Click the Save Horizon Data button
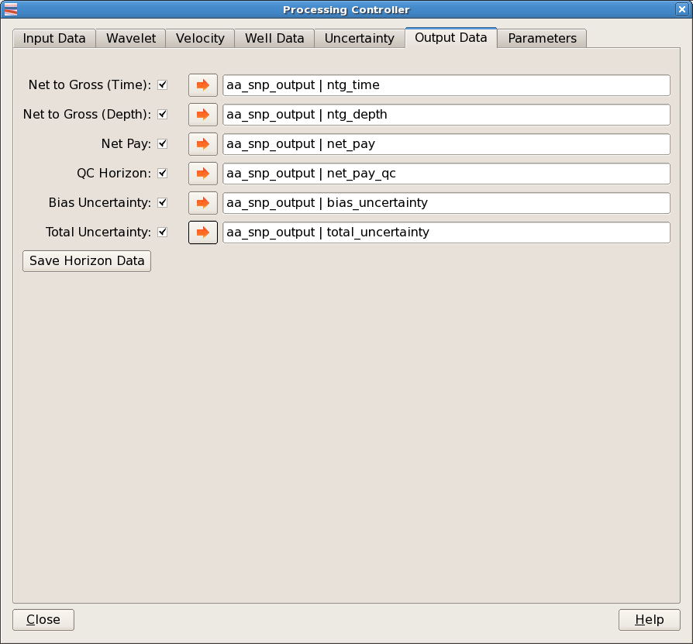The image size is (693, 644). point(87,261)
